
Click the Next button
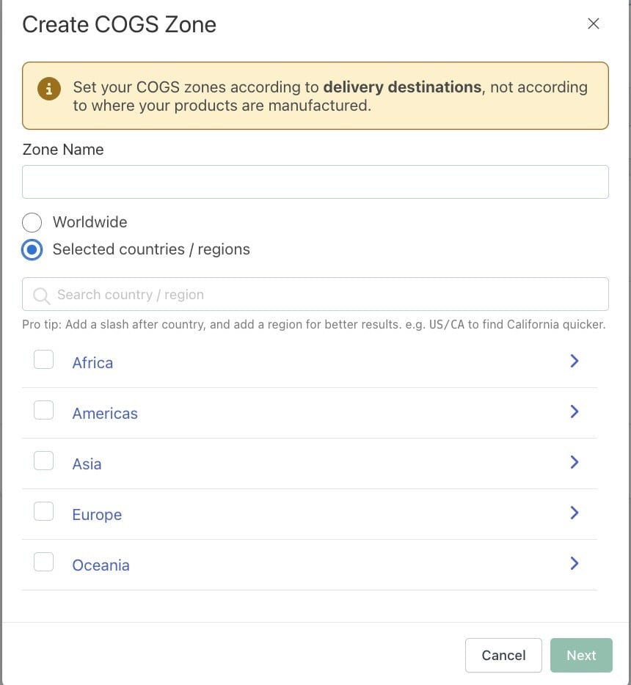coord(581,655)
